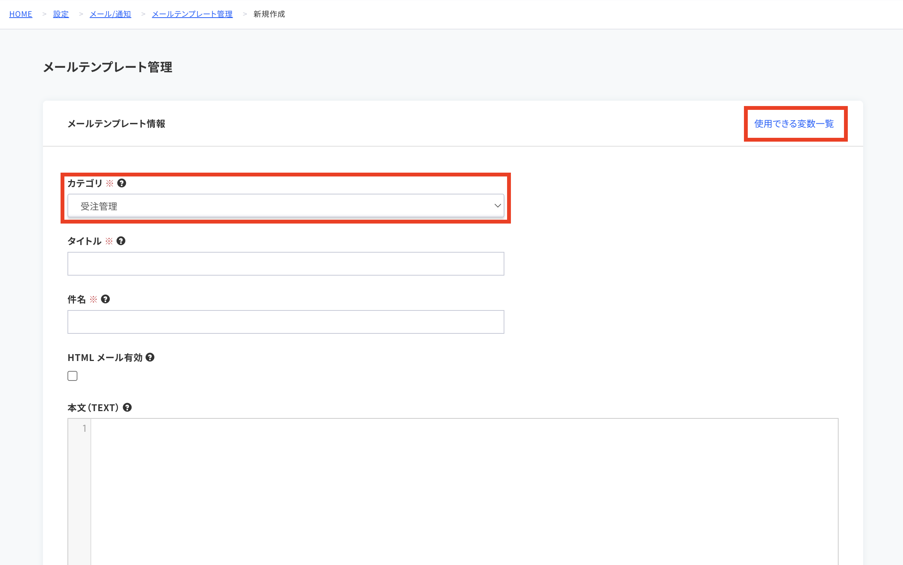Click the help icon next to カテゴリ
The image size is (903, 565).
(x=121, y=183)
